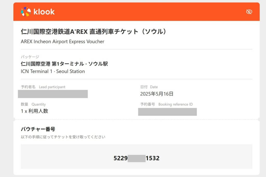266x177 pixels.
Task: Click the ticket pickup instruction text
Action: tap(63, 137)
